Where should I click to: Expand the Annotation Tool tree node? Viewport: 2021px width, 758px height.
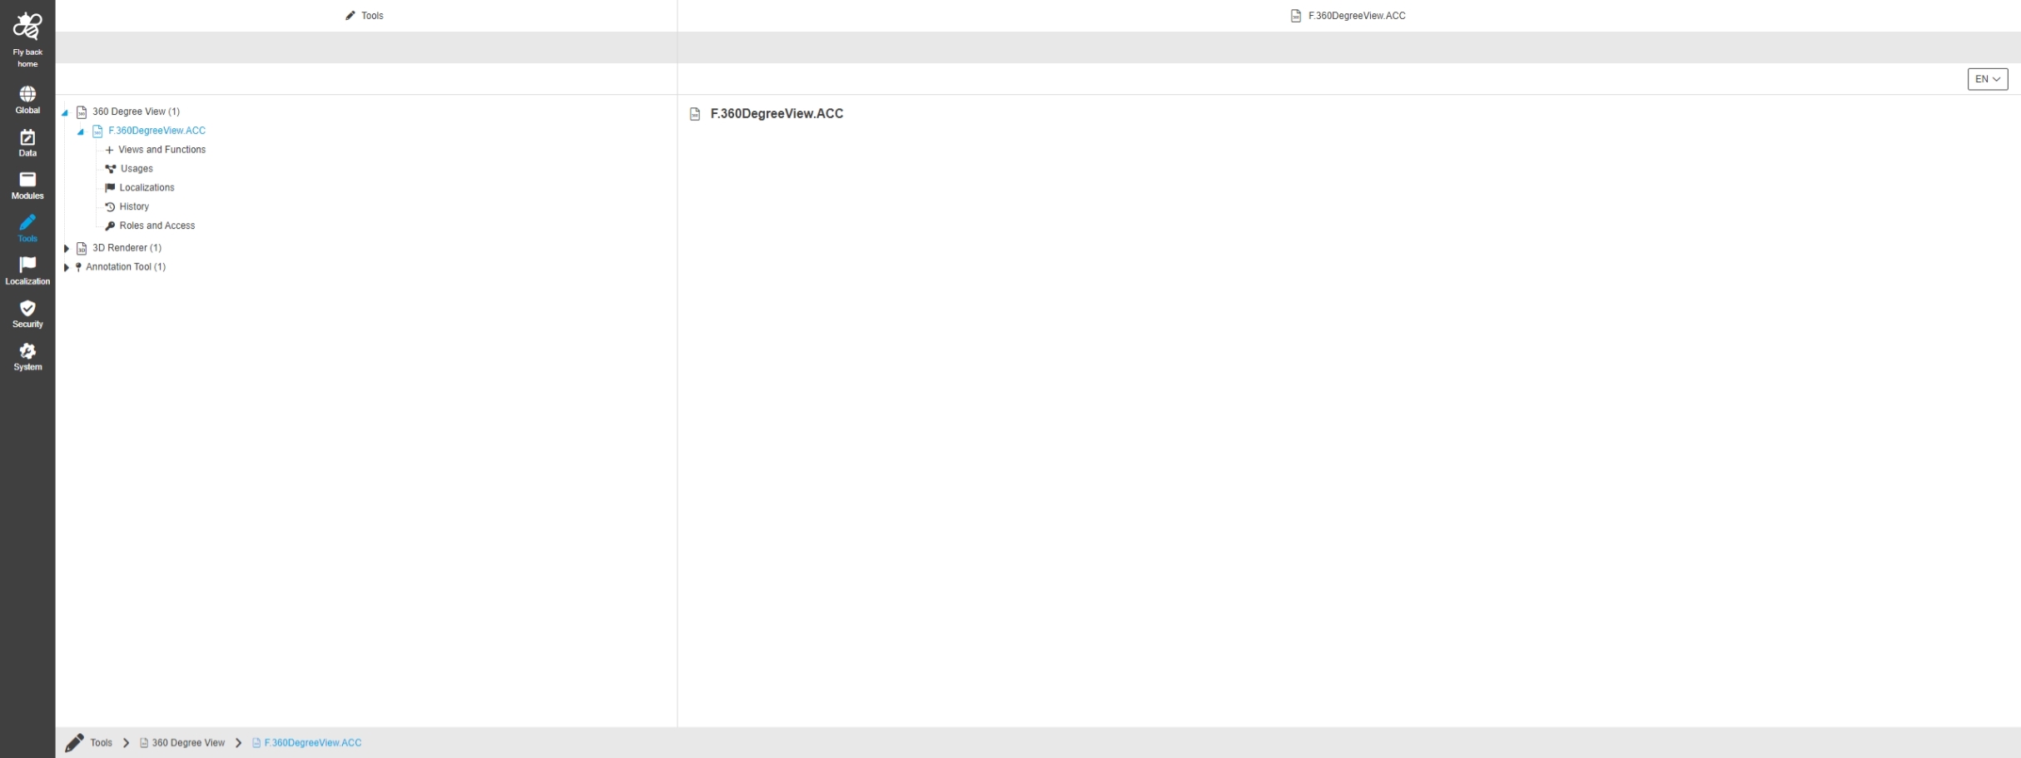tap(67, 267)
